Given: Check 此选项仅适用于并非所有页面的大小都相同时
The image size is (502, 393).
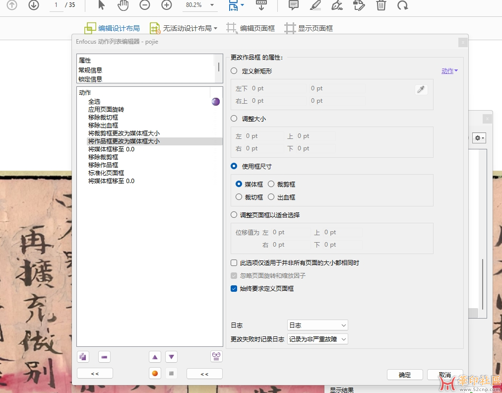Looking at the screenshot, I should [234, 263].
